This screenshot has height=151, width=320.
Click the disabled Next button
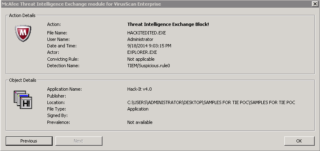pos(79,141)
